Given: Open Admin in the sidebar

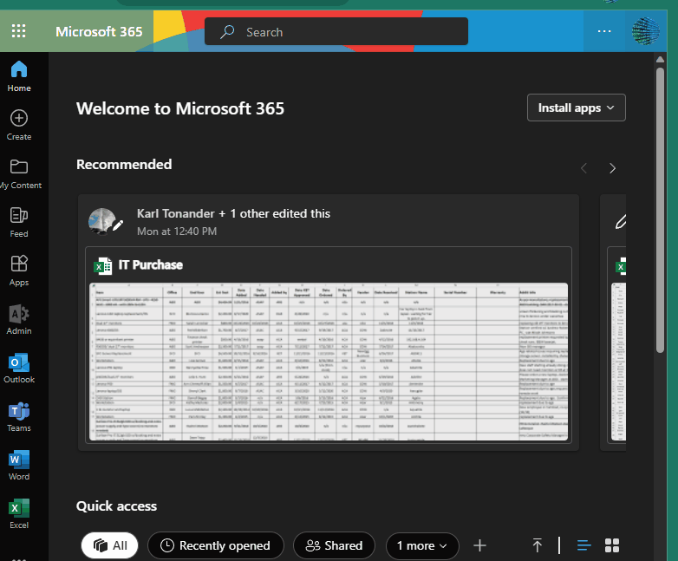Looking at the screenshot, I should coord(19,320).
